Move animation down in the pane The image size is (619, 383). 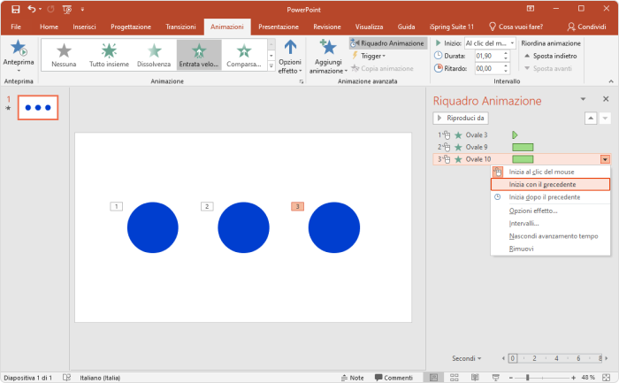point(605,118)
